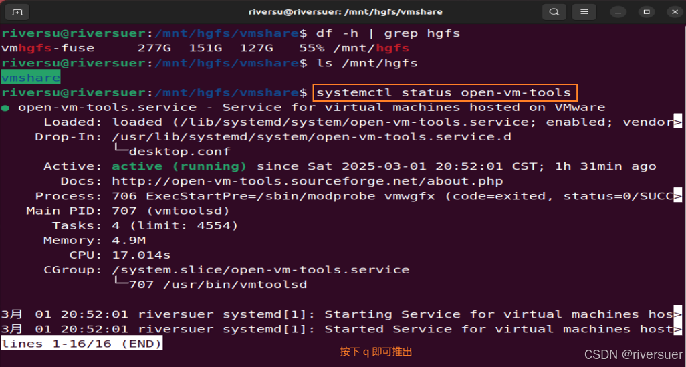This screenshot has height=367, width=686.
Task: Maximize the terminal window
Action: pyautogui.click(x=647, y=12)
